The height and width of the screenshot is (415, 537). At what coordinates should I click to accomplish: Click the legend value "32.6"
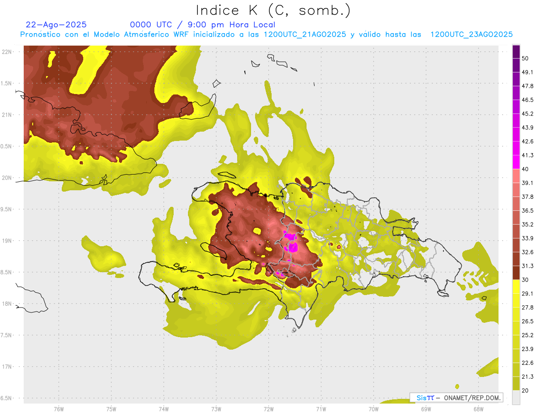[x=527, y=252]
